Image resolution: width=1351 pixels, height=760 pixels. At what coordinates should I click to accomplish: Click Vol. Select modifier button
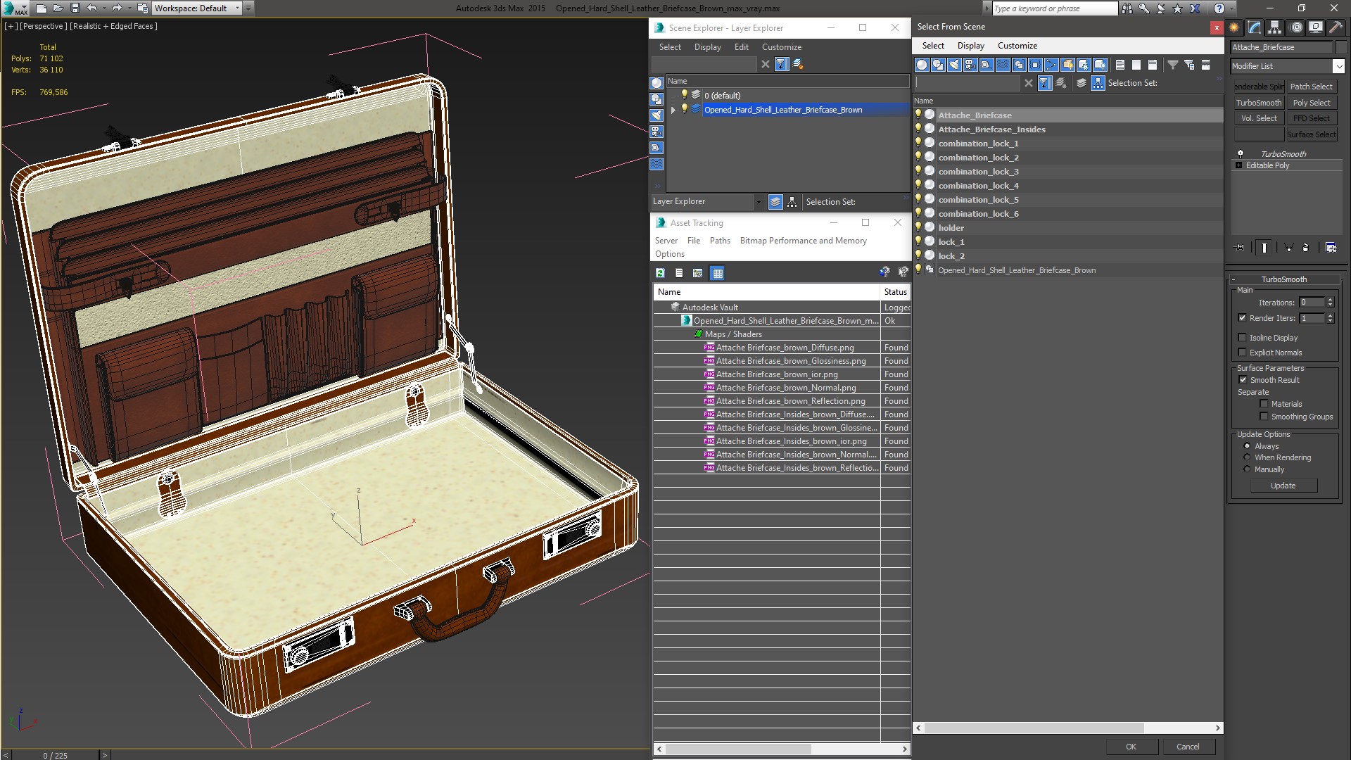tap(1259, 118)
